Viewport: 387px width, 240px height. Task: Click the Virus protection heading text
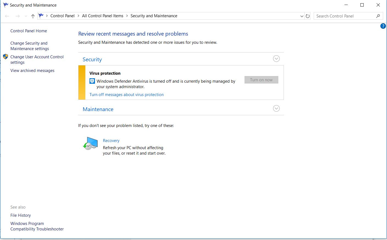tap(105, 73)
